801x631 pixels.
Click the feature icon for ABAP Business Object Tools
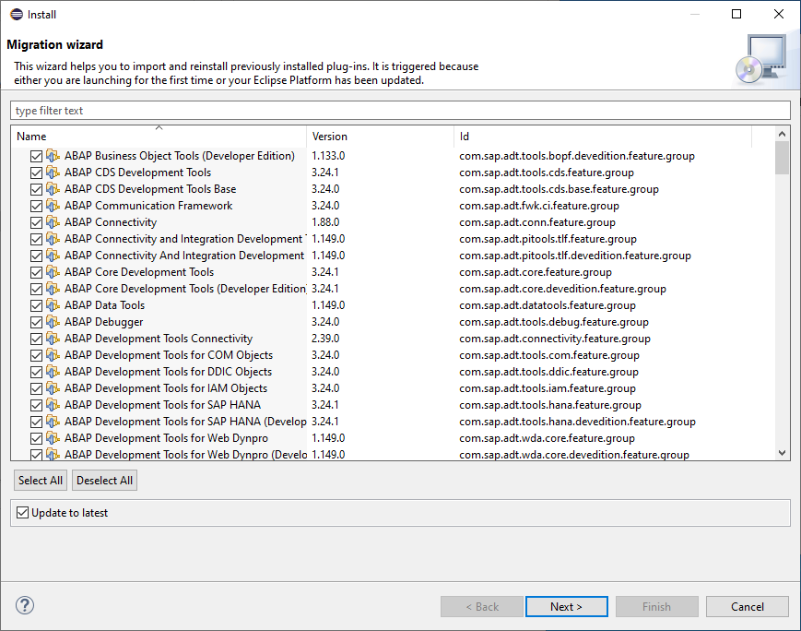click(53, 156)
